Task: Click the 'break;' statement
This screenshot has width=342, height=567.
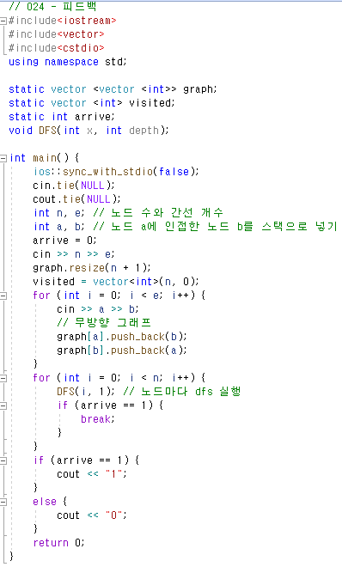Action: [x=97, y=419]
